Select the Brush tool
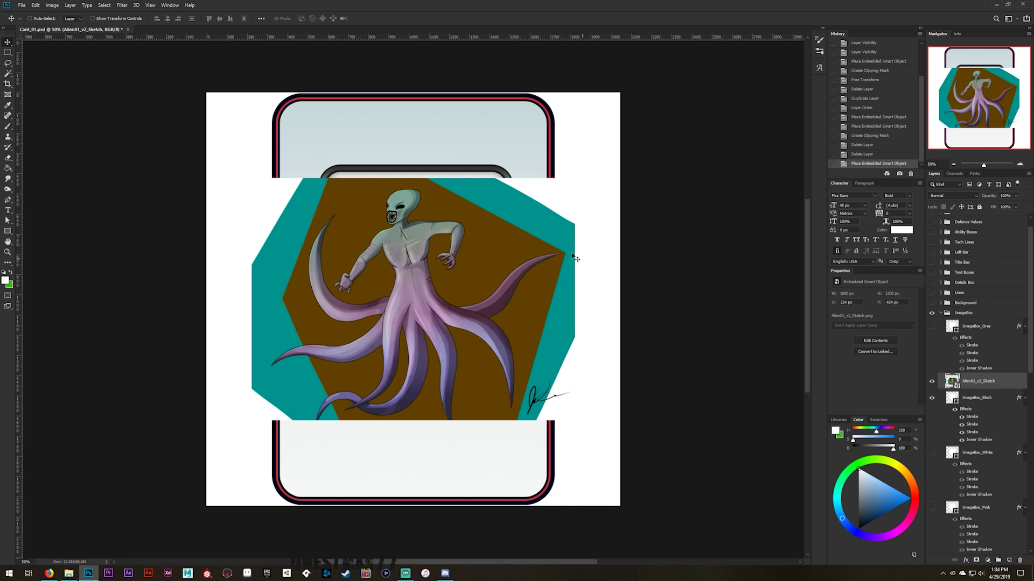The image size is (1034, 581). pos(8,126)
